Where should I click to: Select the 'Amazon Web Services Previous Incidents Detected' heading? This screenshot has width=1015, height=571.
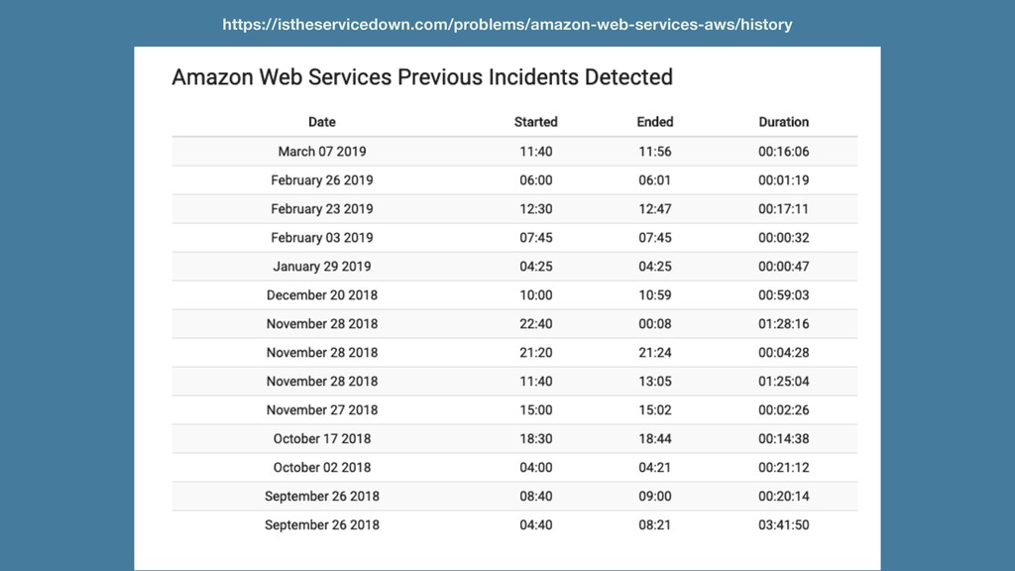tap(422, 77)
